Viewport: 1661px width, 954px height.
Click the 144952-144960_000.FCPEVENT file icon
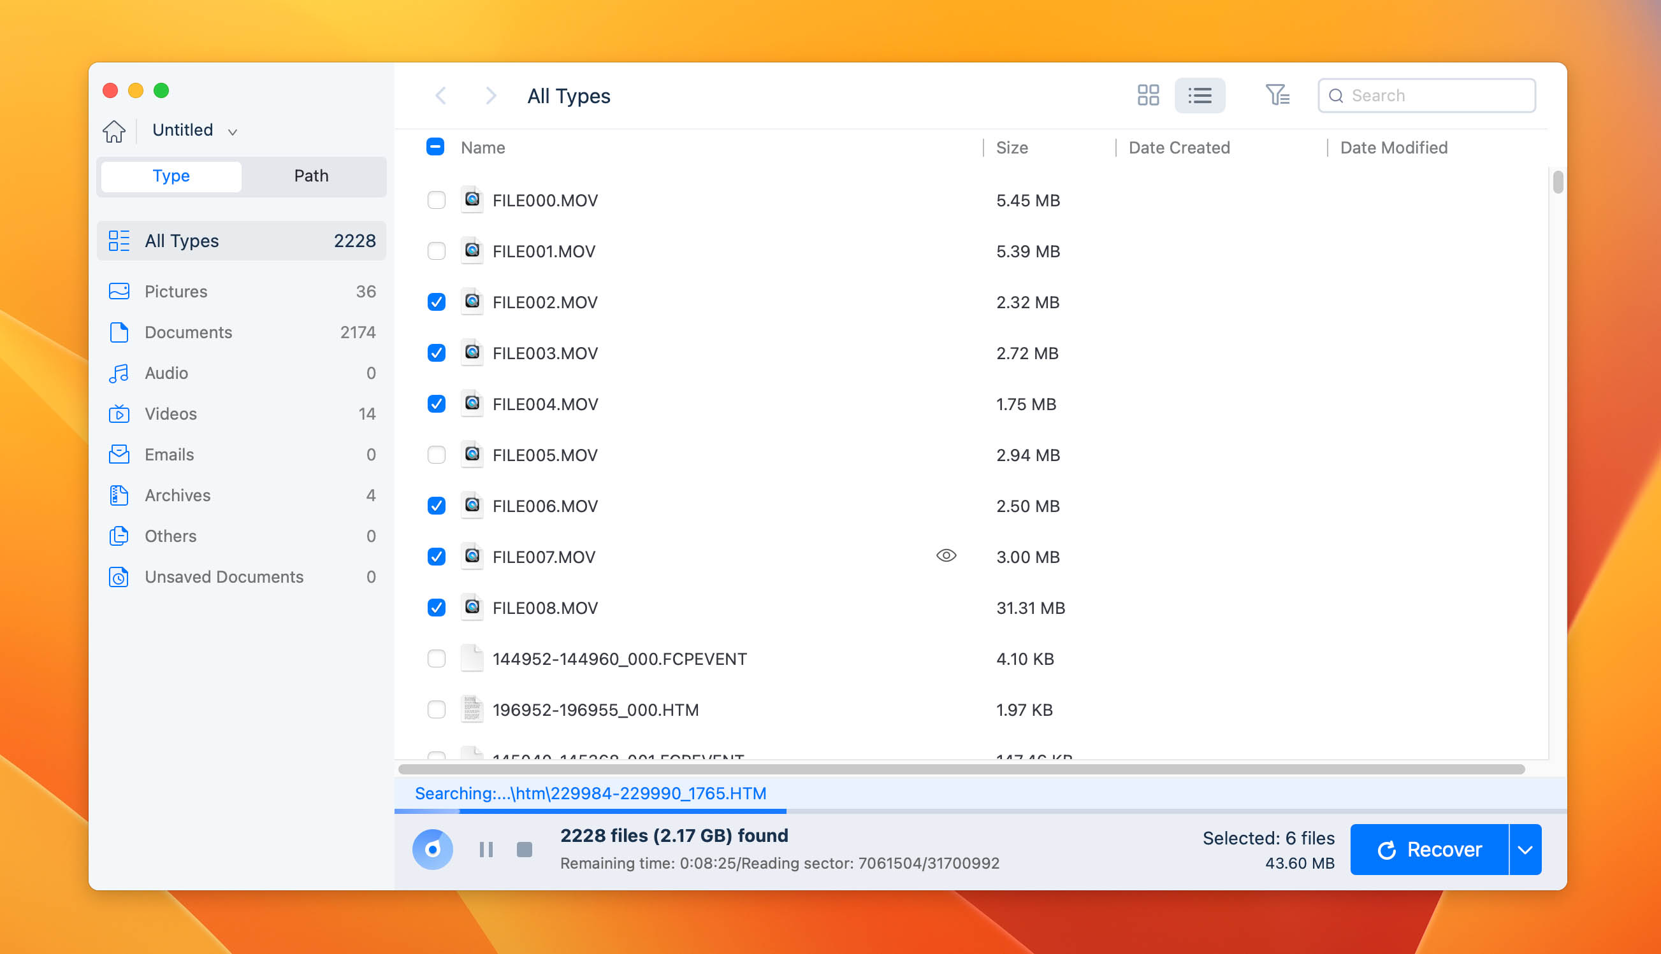[472, 658]
